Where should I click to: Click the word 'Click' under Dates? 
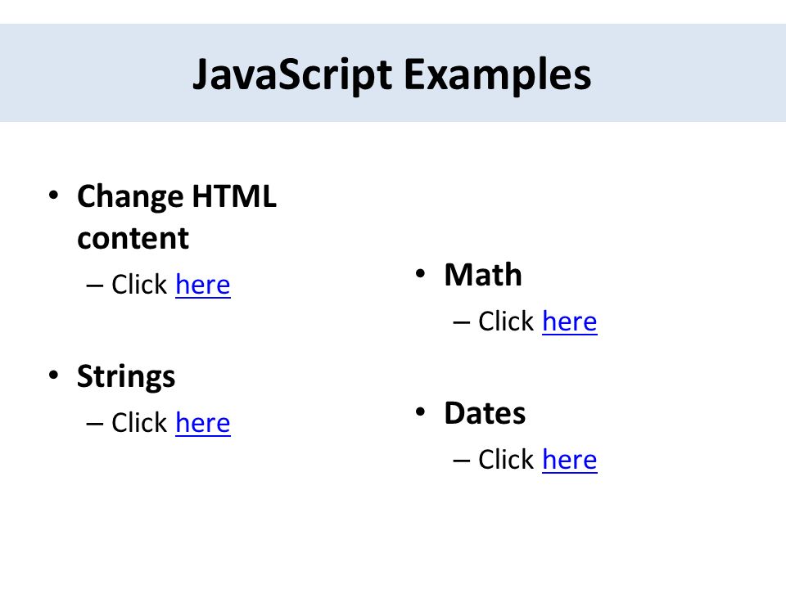point(506,459)
